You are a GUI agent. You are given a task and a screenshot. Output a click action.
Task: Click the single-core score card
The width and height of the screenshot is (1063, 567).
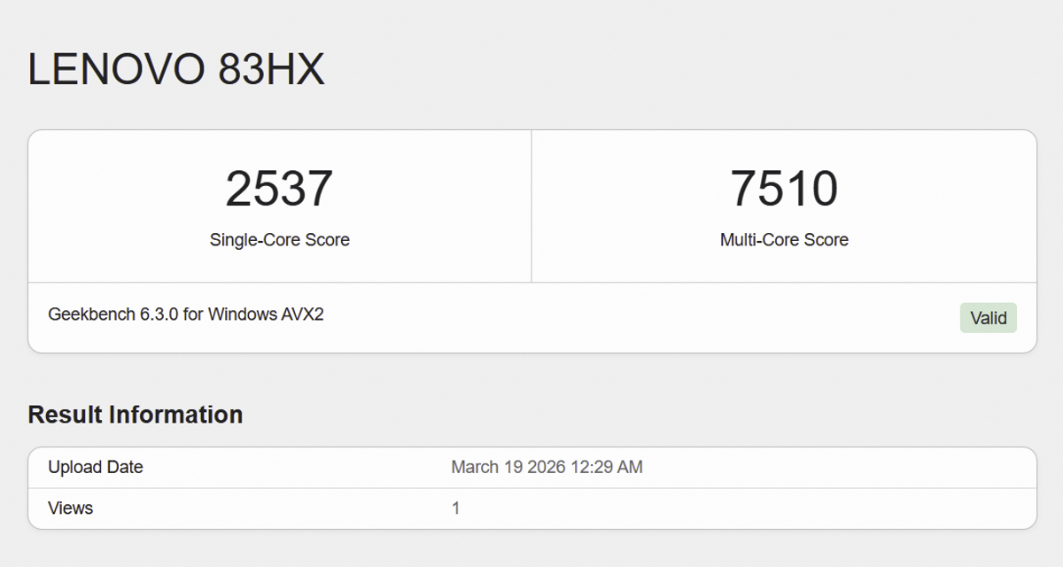[x=280, y=204]
